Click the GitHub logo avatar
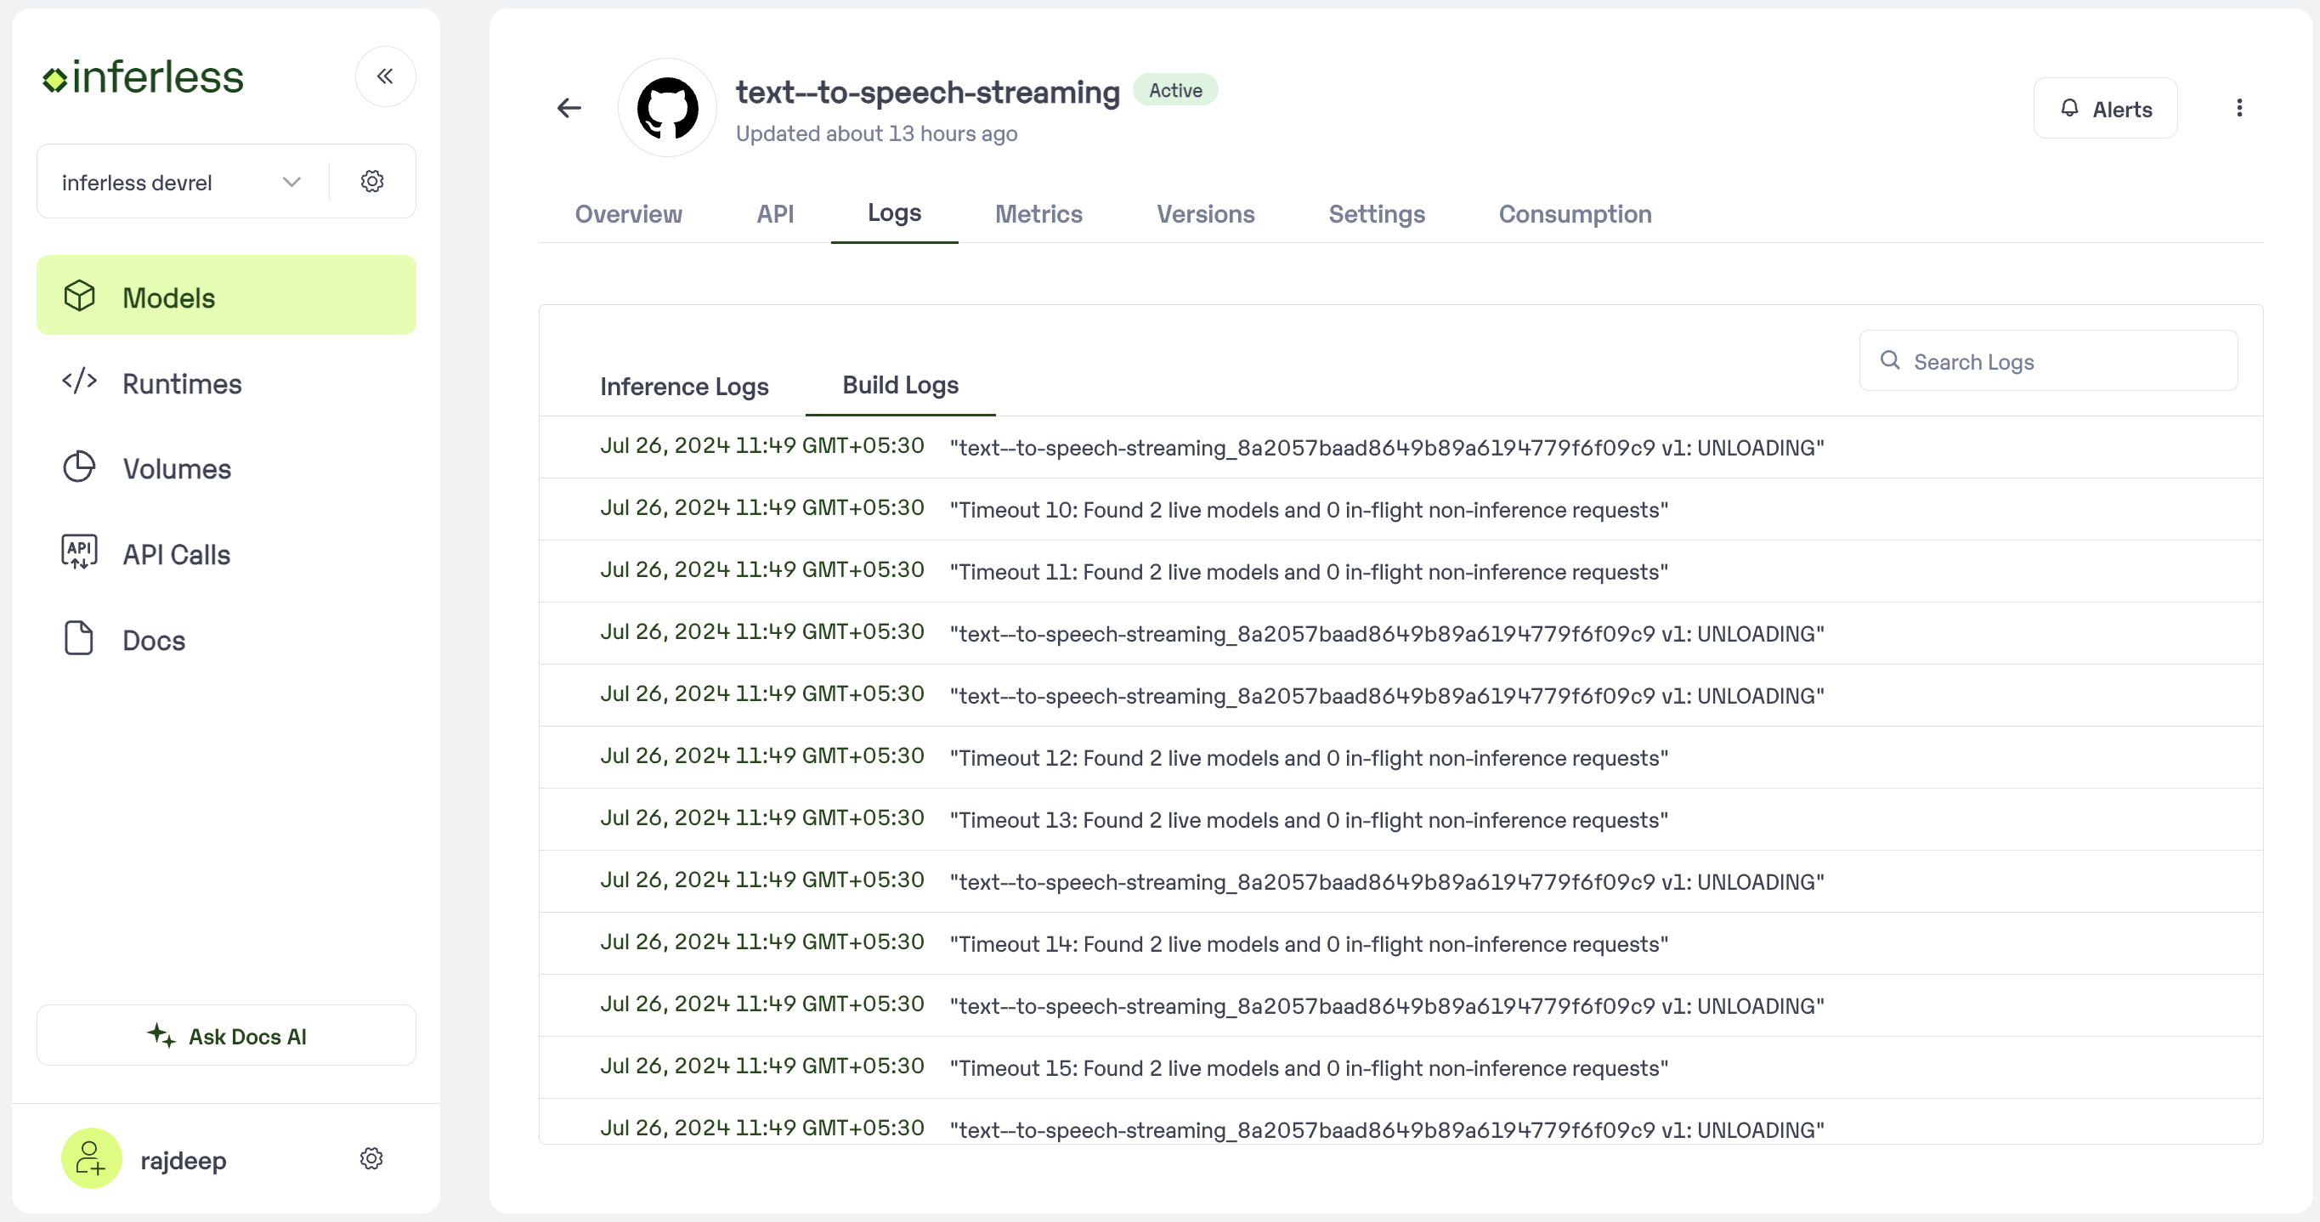The image size is (2320, 1222). pos(667,108)
